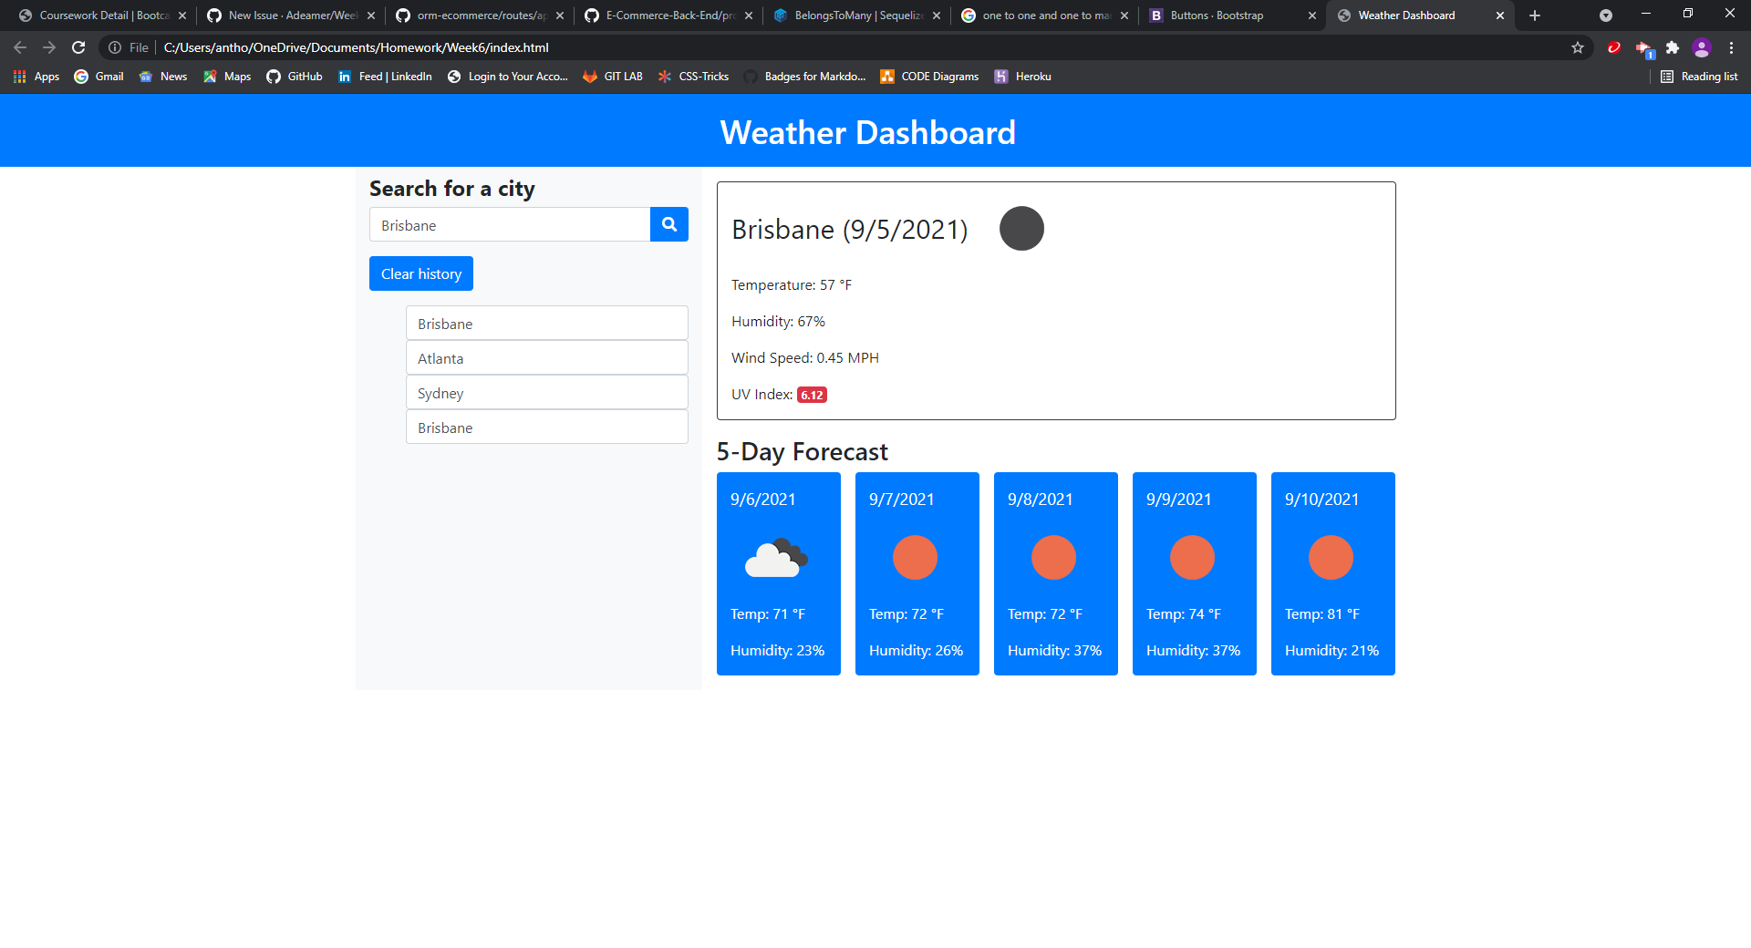Click Humidity: 23% on the 9/6/2021 card
The height and width of the screenshot is (948, 1751).
tap(777, 651)
